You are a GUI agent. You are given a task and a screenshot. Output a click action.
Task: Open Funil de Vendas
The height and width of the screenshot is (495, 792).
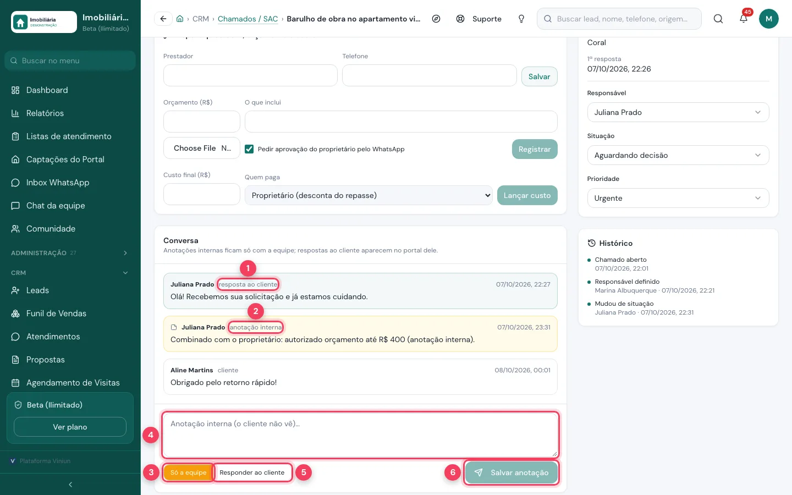pyautogui.click(x=70, y=313)
